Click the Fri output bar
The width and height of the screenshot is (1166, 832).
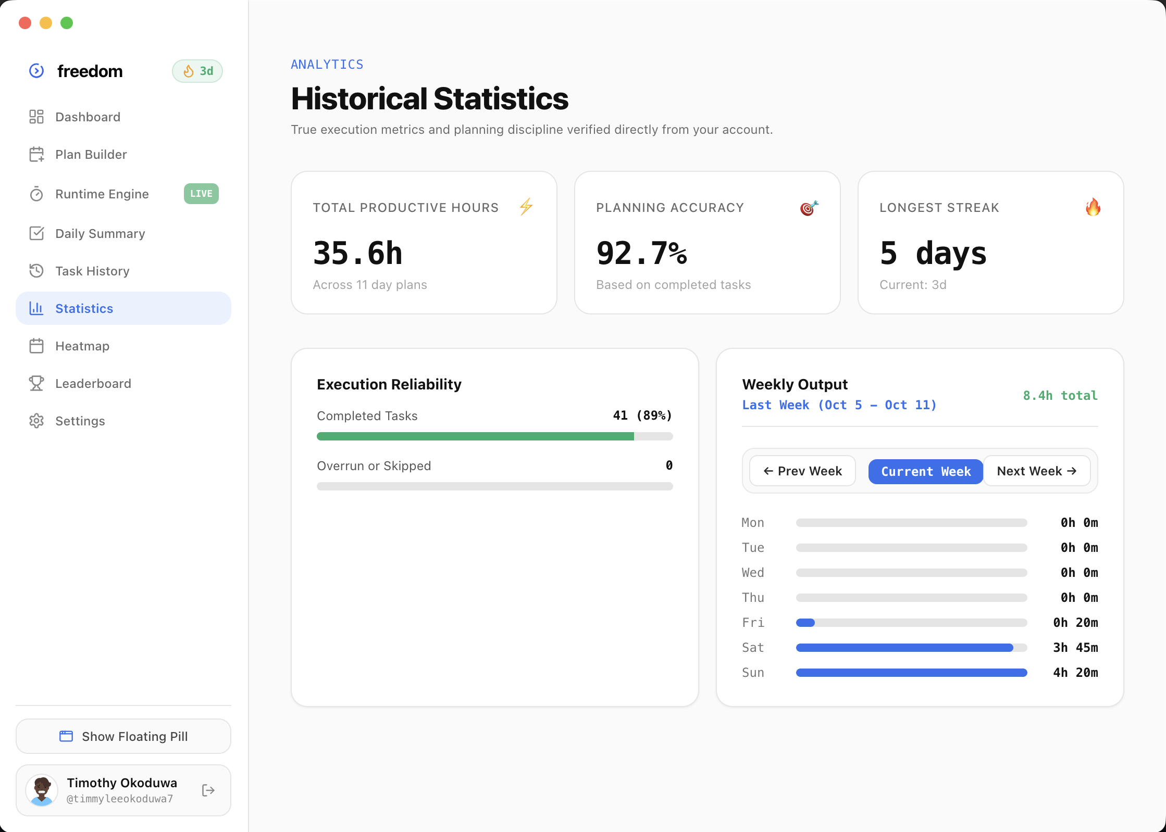[x=912, y=623]
